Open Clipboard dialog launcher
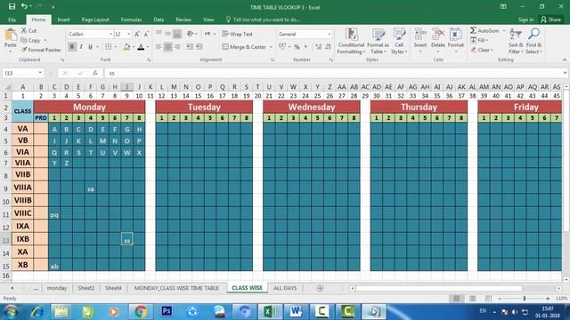The width and height of the screenshot is (570, 320). point(62,60)
